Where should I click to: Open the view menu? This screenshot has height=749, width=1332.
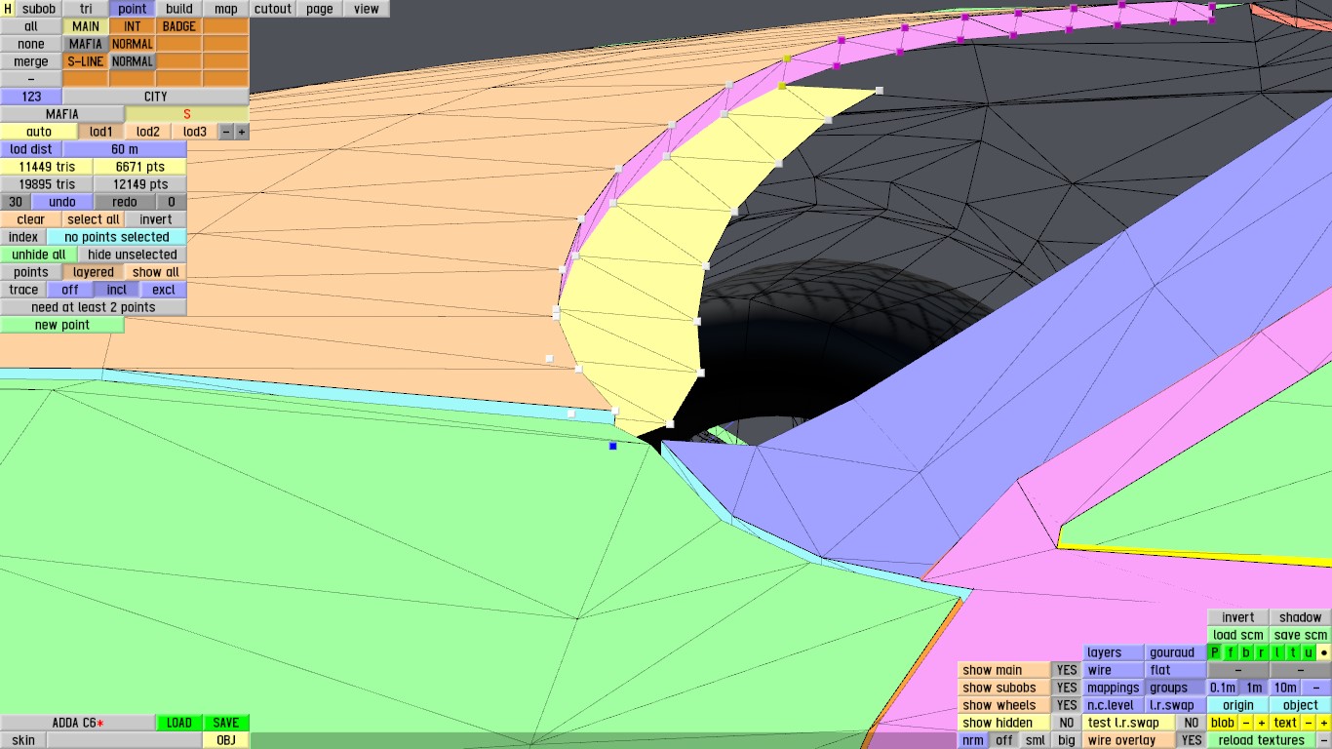point(367,9)
